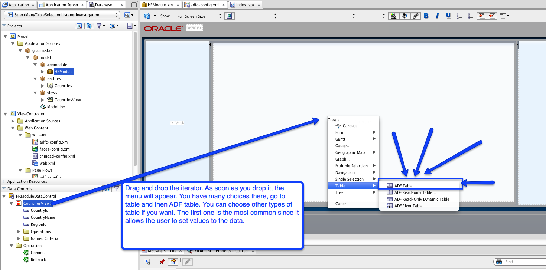Expand the Countries entity node

click(43, 86)
